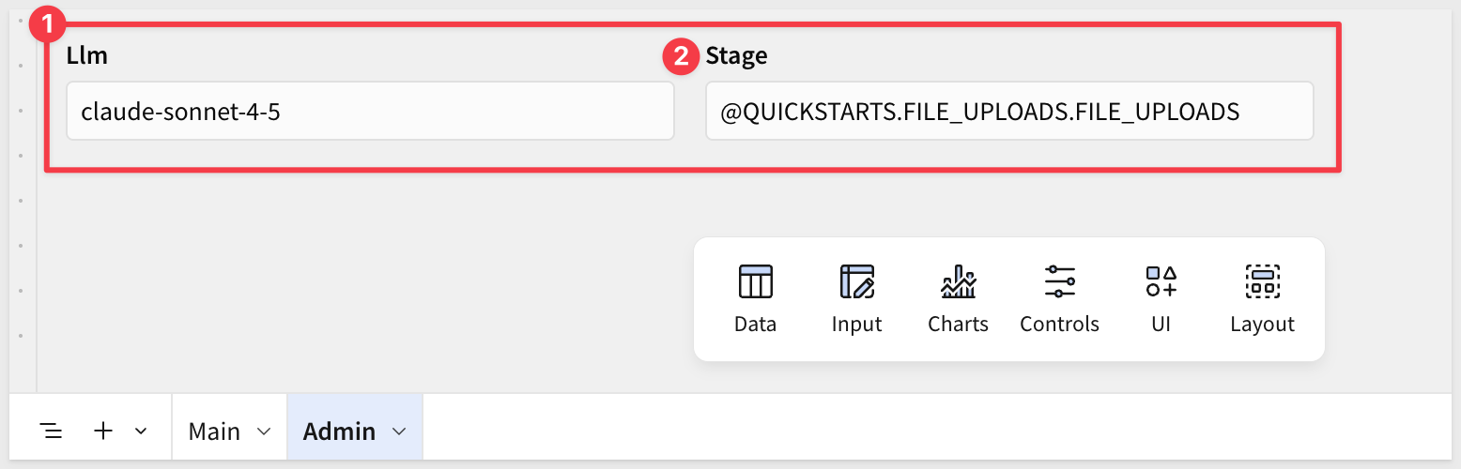
Task: Open the Controls element menu
Action: tap(1059, 299)
